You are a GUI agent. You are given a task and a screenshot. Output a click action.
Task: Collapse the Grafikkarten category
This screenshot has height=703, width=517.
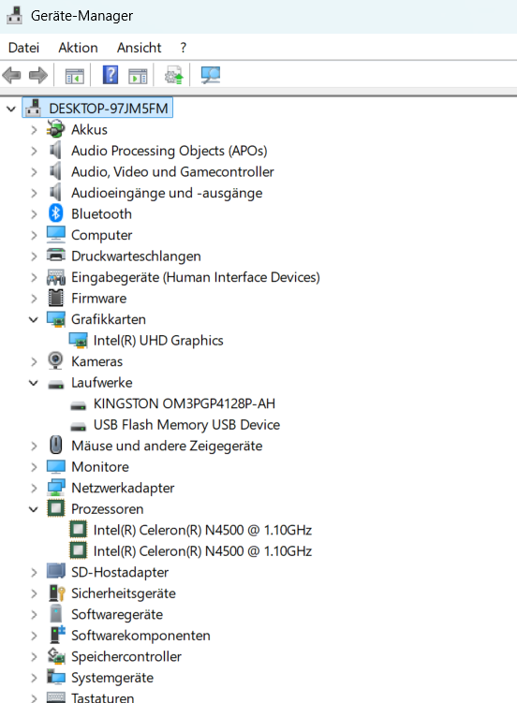click(x=34, y=319)
